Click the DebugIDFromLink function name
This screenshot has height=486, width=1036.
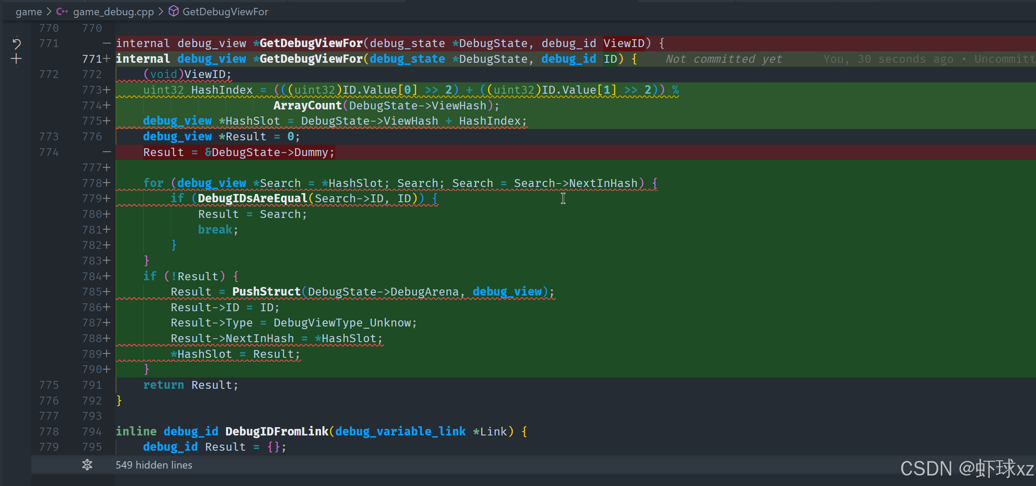tap(277, 432)
